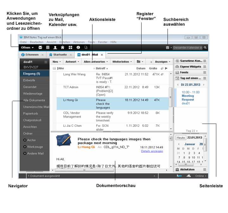This screenshot has width=228, height=213.
Task: Click the calendar search input field
Action: (x=187, y=48)
